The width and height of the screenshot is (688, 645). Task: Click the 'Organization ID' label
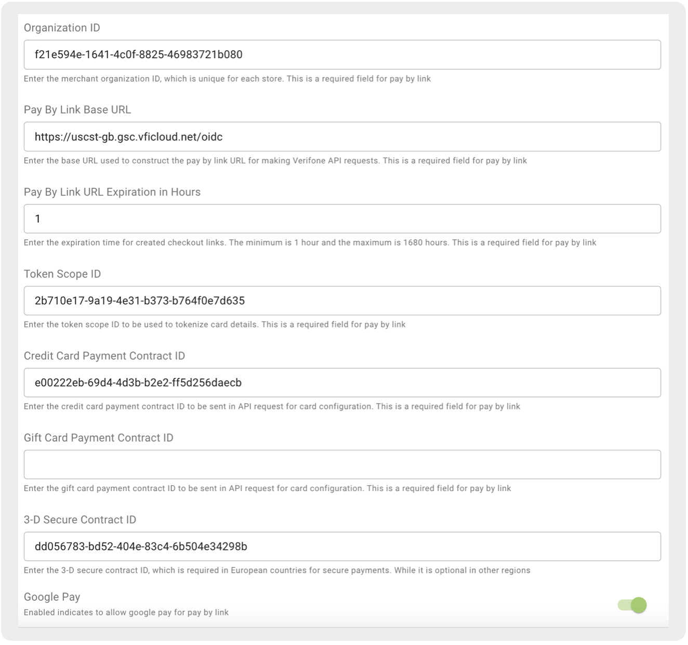[62, 28]
